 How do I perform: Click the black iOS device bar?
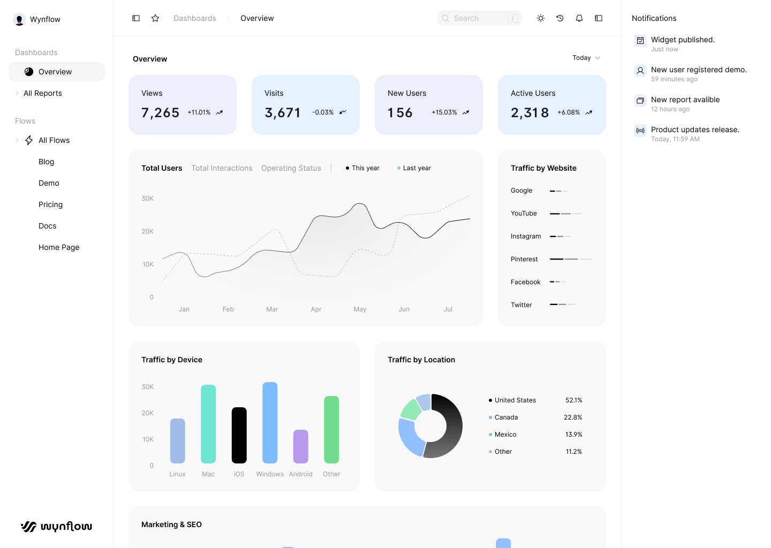[239, 435]
